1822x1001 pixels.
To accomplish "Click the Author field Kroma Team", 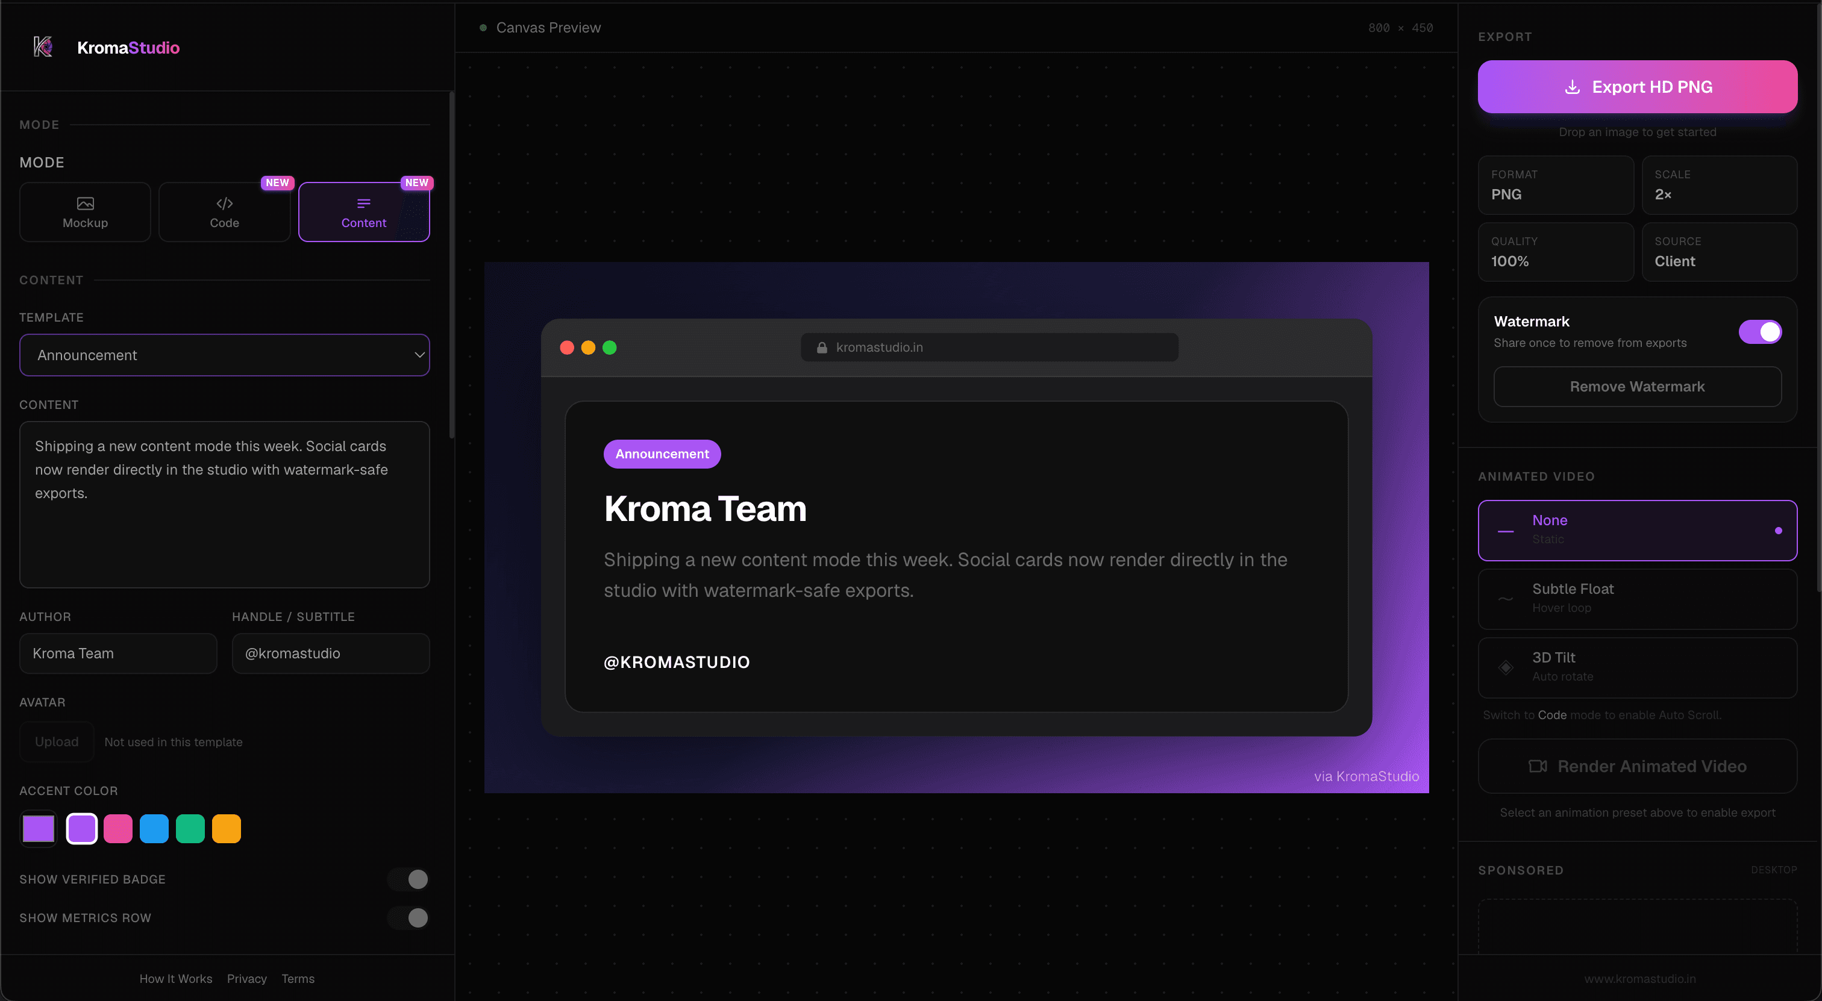I will (118, 653).
